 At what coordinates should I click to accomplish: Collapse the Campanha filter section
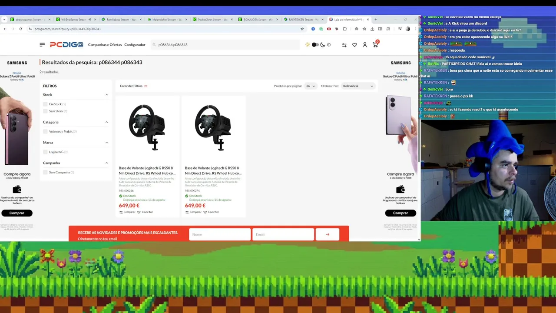tap(106, 163)
